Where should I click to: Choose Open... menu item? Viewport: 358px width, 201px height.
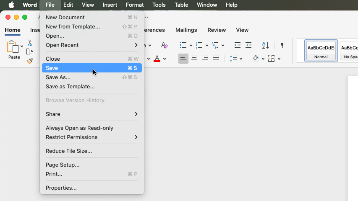pos(92,36)
